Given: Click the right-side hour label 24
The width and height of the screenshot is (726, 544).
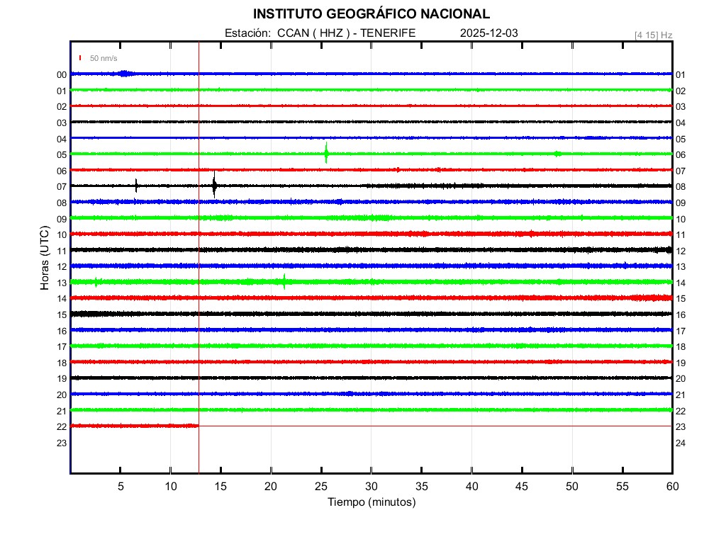Looking at the screenshot, I should click(681, 443).
